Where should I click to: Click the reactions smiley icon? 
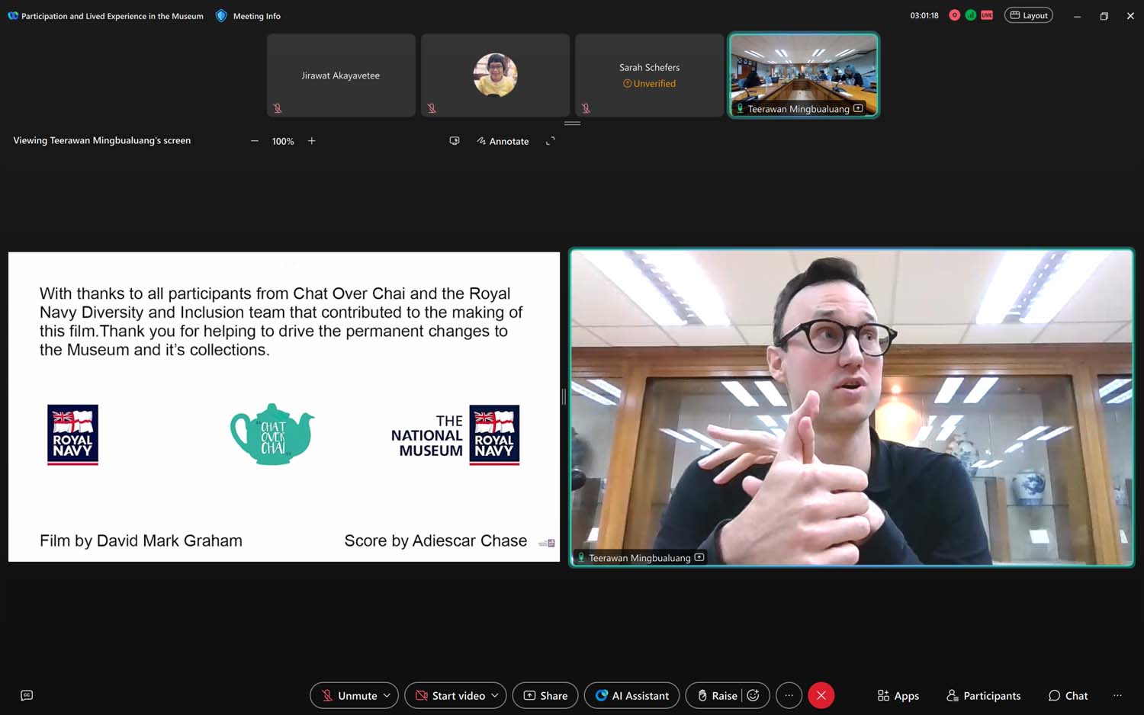pyautogui.click(x=754, y=695)
